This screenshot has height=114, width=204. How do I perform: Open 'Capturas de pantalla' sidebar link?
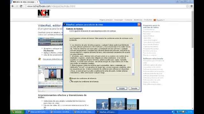pyautogui.click(x=151, y=47)
